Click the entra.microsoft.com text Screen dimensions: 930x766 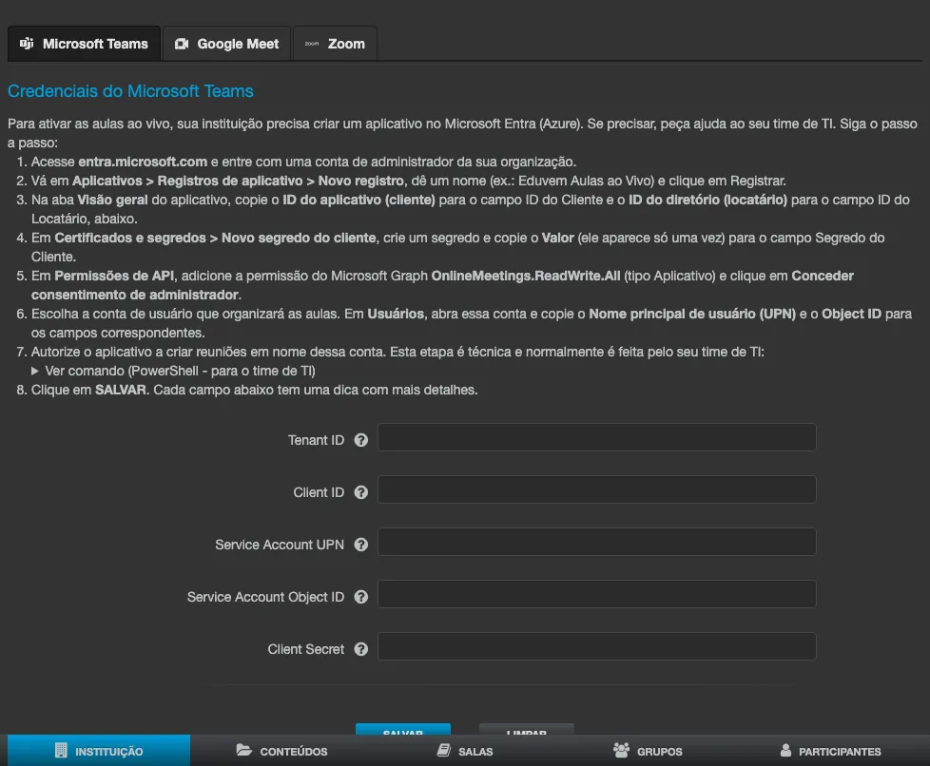click(x=143, y=162)
